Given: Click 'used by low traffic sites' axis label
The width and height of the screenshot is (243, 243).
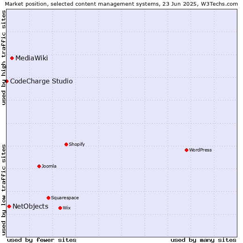Looking at the screenshot, I should click(3, 190).
